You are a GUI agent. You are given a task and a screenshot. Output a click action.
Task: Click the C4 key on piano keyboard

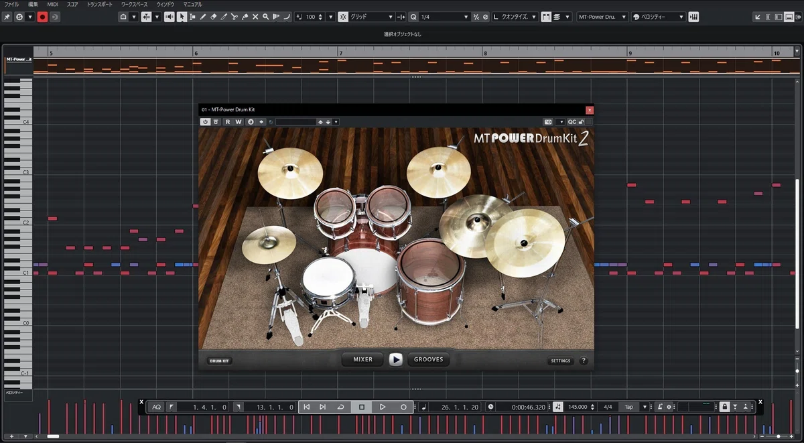17,122
